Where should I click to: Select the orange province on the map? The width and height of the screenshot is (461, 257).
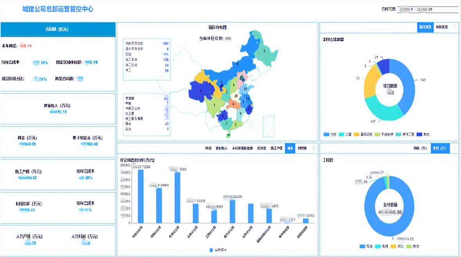(233, 104)
